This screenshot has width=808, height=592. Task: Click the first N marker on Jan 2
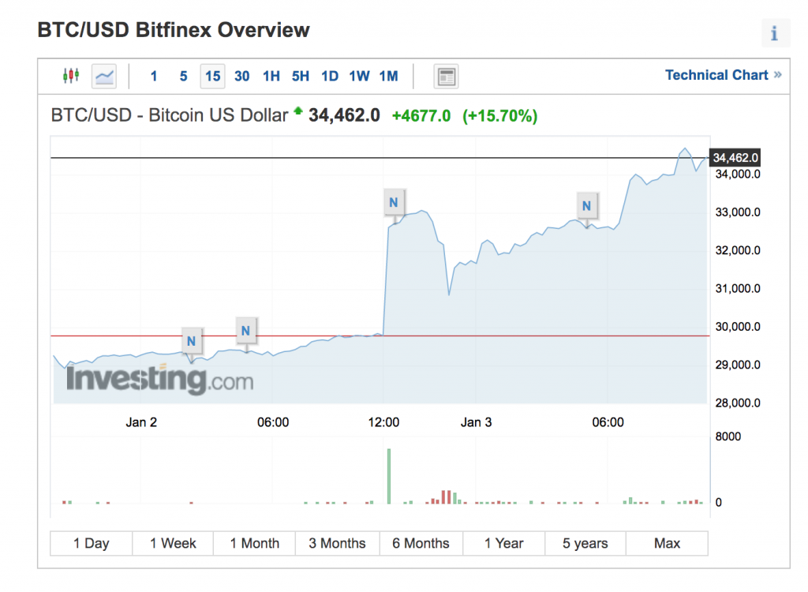coord(191,341)
